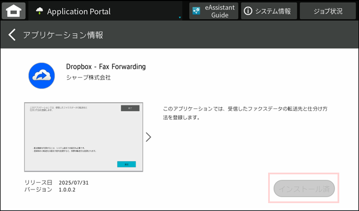
Task: Click the Dropbox - Fax Forwarding title
Action: (x=106, y=67)
